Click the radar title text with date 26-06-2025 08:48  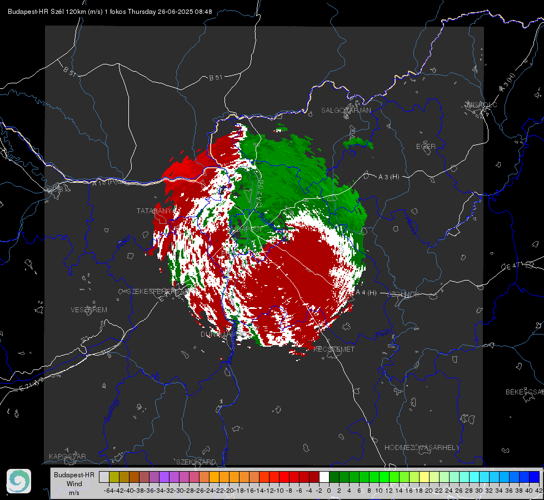[x=109, y=12]
